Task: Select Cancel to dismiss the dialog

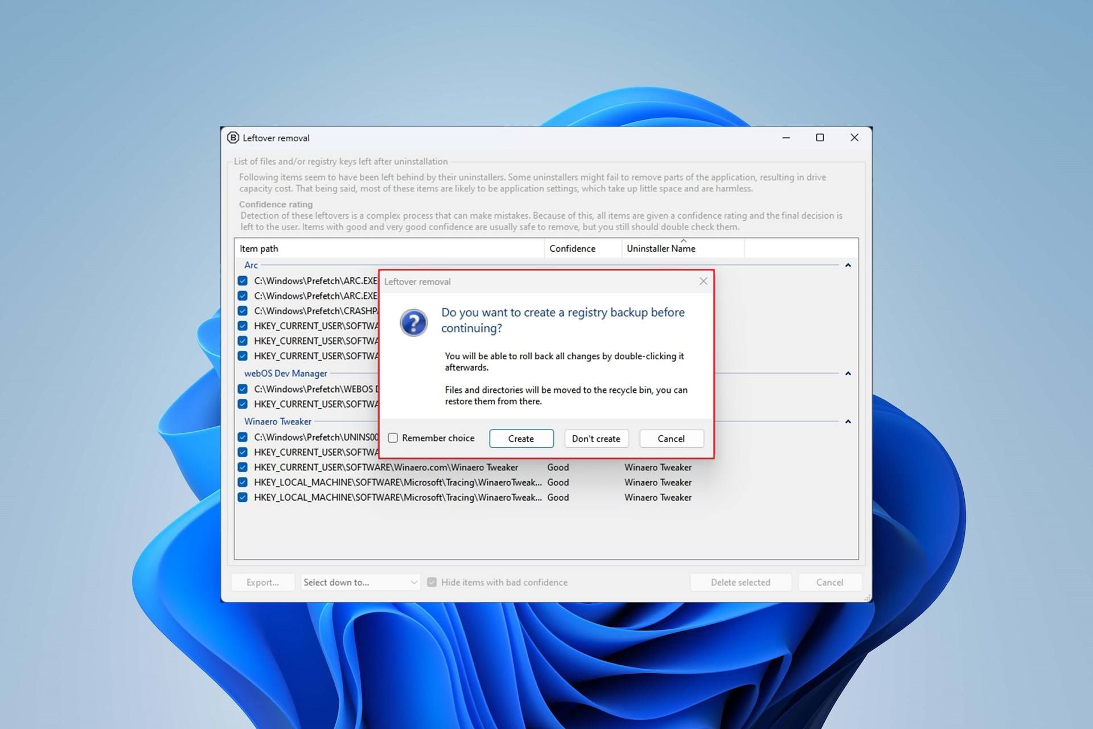Action: point(670,439)
